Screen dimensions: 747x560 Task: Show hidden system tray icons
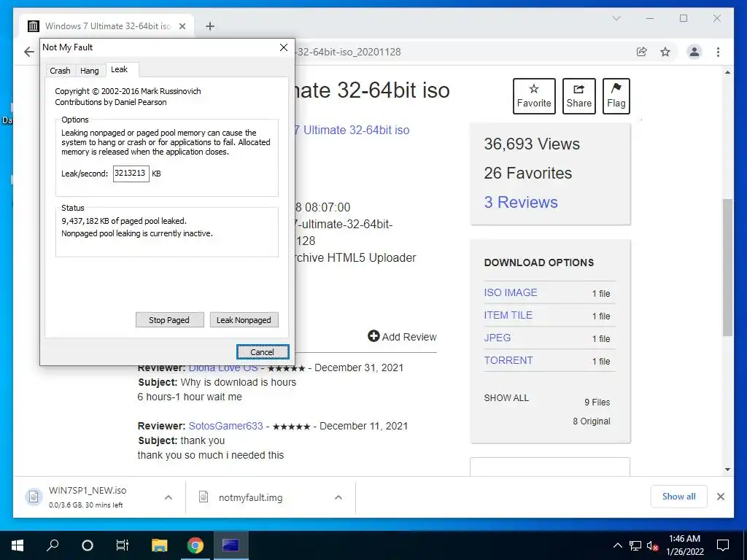pyautogui.click(x=617, y=545)
